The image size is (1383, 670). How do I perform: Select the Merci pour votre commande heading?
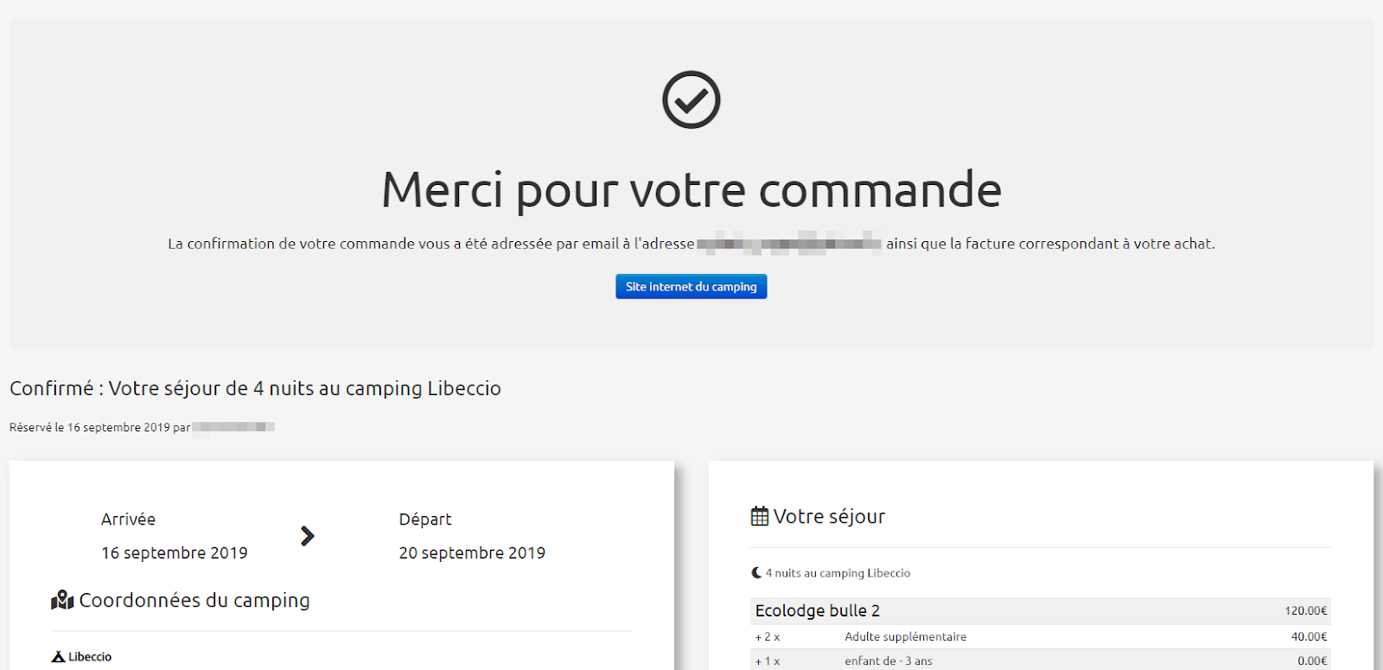click(691, 190)
